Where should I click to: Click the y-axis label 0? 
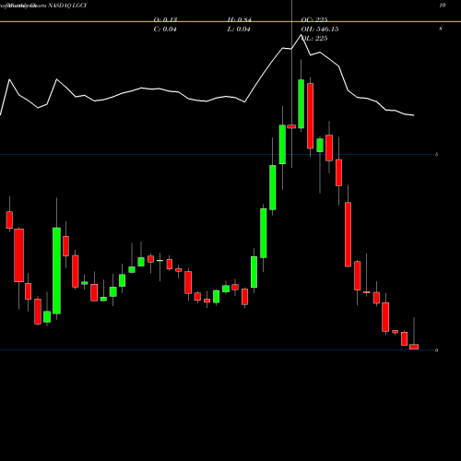click(x=436, y=350)
